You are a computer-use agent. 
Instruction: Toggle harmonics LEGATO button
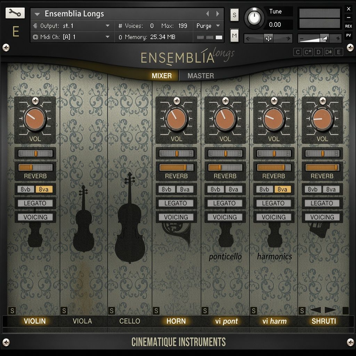273,203
